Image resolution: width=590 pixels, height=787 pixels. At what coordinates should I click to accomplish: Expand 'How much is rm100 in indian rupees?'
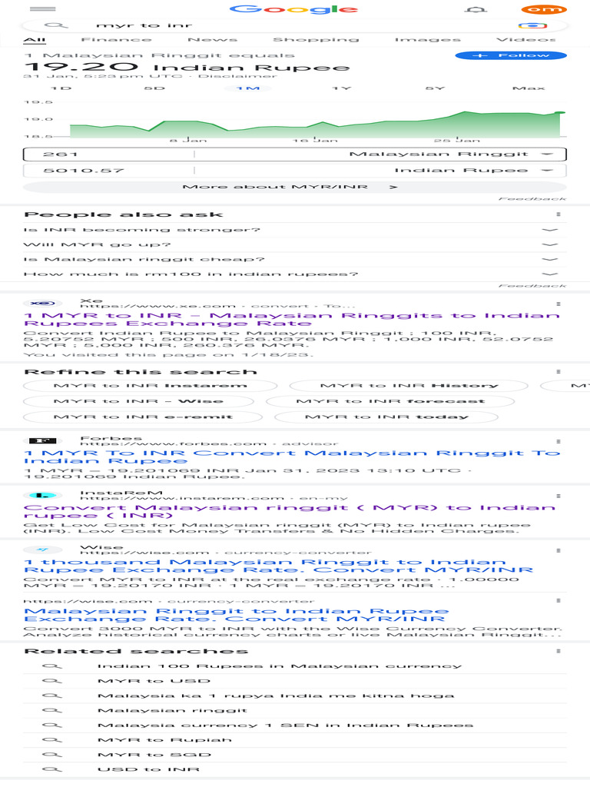tap(295, 274)
